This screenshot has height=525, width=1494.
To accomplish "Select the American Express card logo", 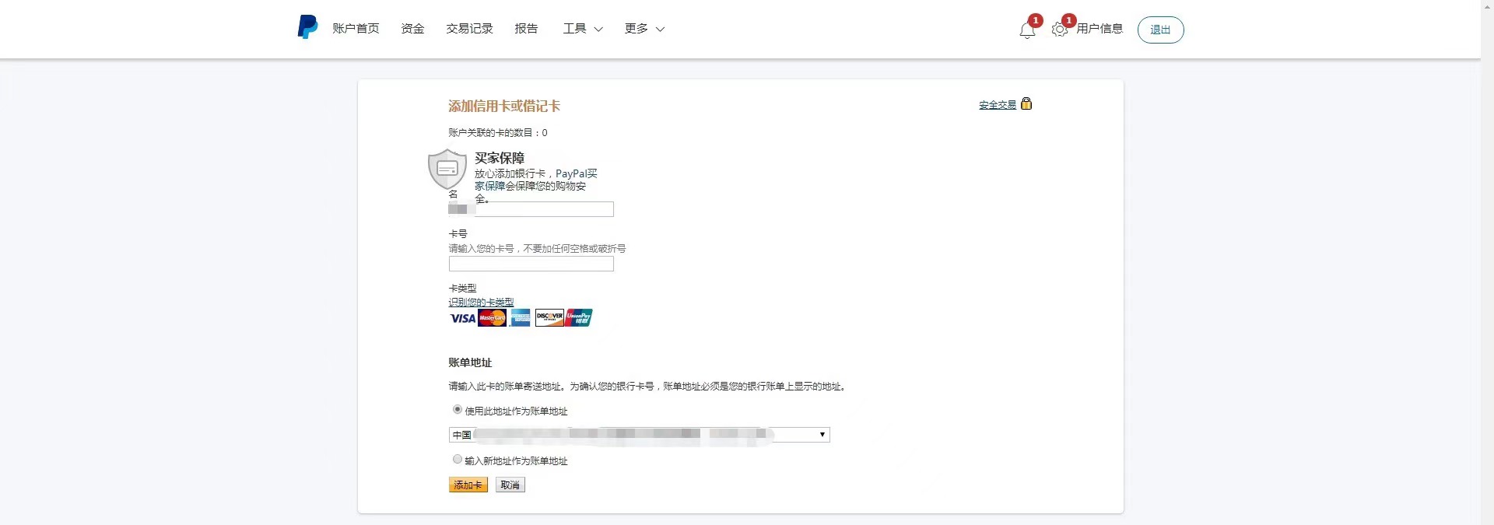I will pyautogui.click(x=521, y=318).
